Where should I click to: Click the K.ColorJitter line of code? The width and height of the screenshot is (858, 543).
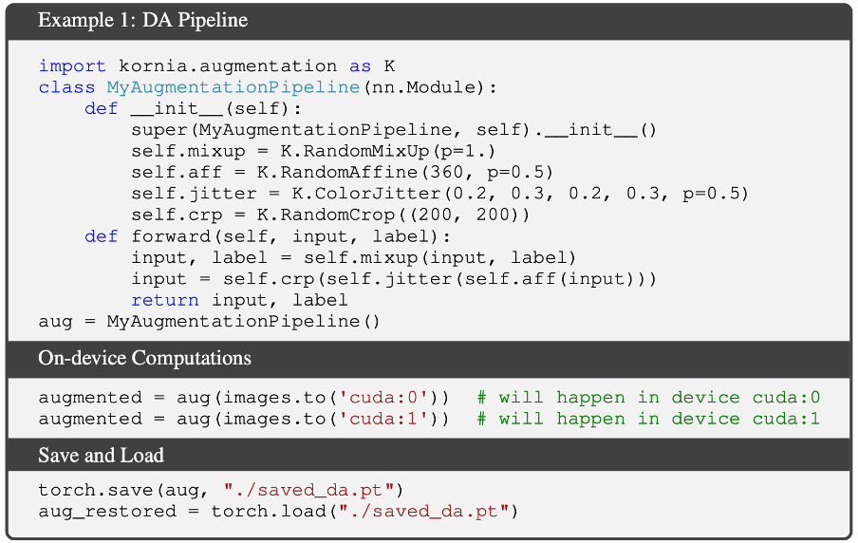(x=439, y=194)
